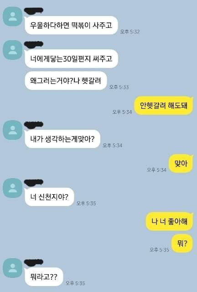
Task: Tap profile avatar next to 너 신천지야?
Action: tap(13, 188)
